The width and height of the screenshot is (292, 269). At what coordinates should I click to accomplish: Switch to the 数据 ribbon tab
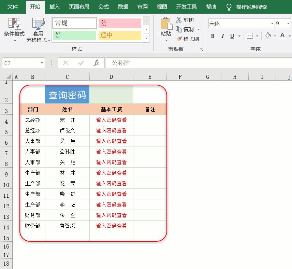(x=122, y=6)
